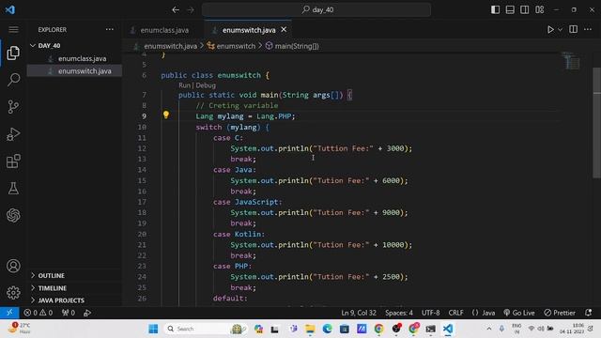Open Customize Layout button
Screen dimensions: 601x338
[540, 9]
